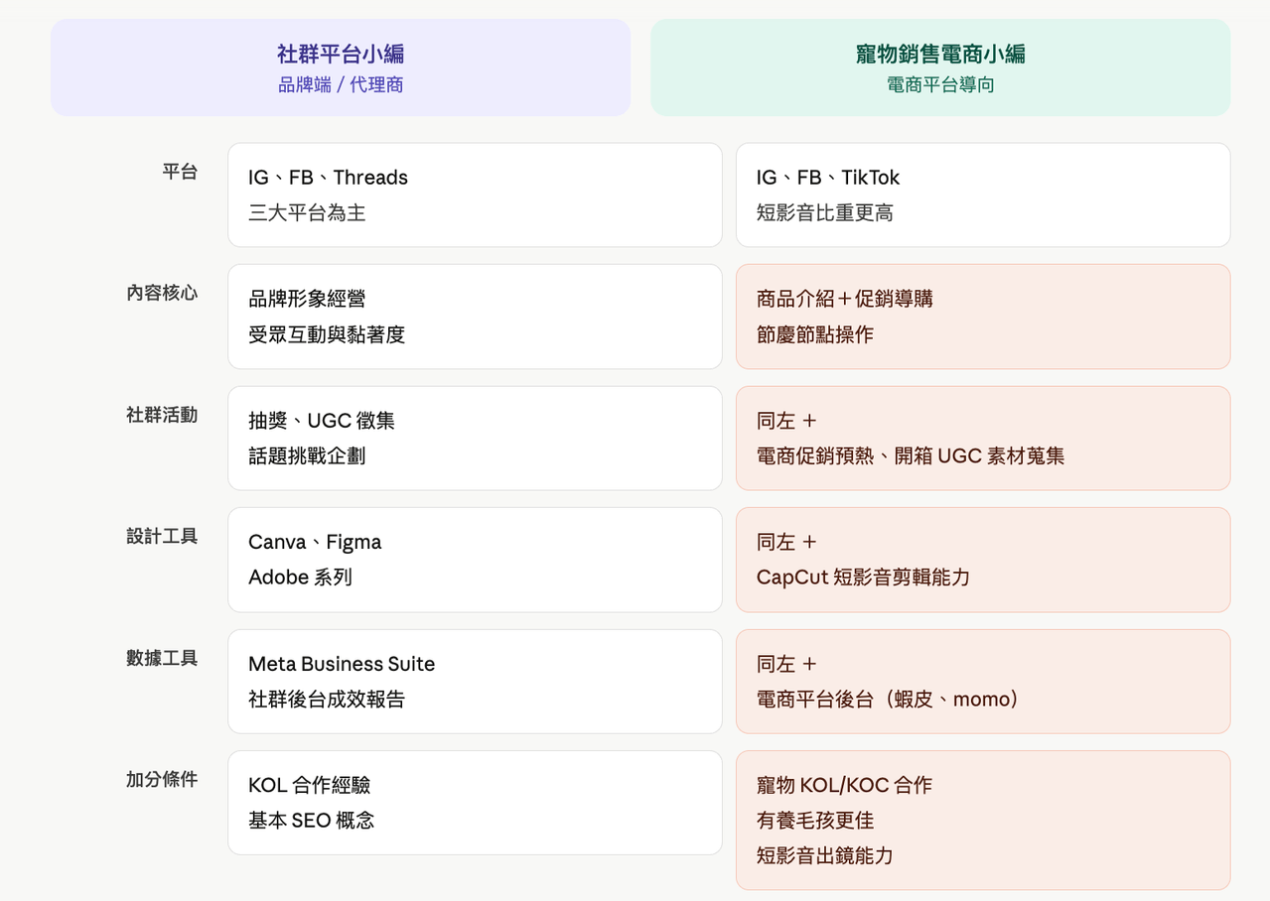
Task: Open the 電商平台後台（蝦皮、momo）card
Action: click(983, 681)
